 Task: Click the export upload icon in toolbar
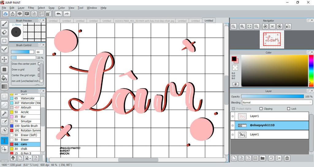tap(13, 14)
